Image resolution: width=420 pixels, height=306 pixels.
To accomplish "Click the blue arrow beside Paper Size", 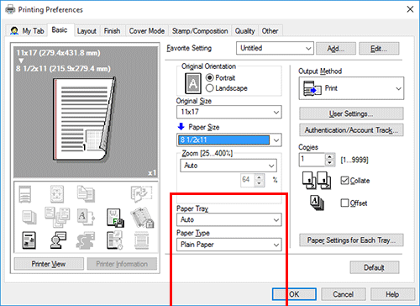I will click(181, 127).
